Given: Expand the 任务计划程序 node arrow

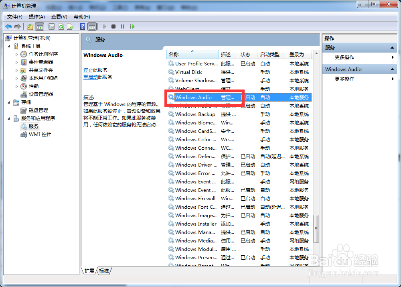Looking at the screenshot, I should [16, 54].
